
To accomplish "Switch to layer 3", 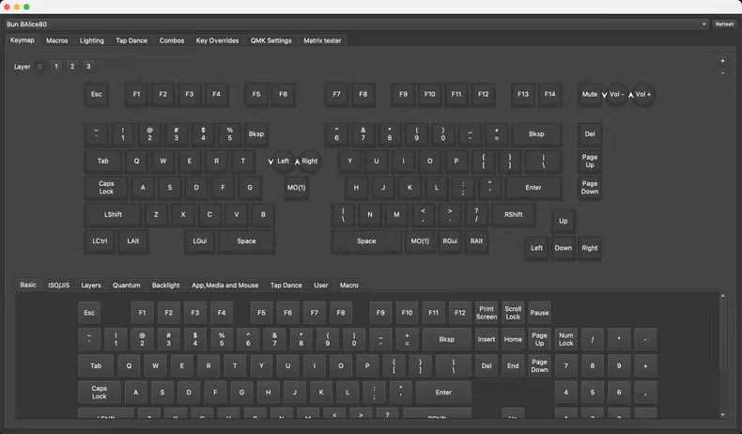I will pyautogui.click(x=88, y=67).
